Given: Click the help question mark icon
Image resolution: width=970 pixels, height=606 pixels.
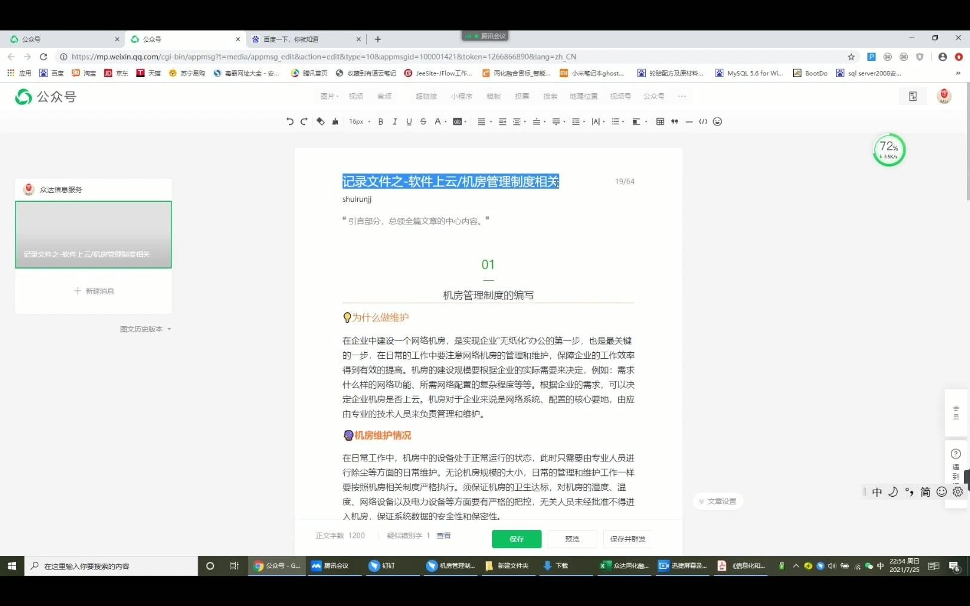Looking at the screenshot, I should click(956, 454).
